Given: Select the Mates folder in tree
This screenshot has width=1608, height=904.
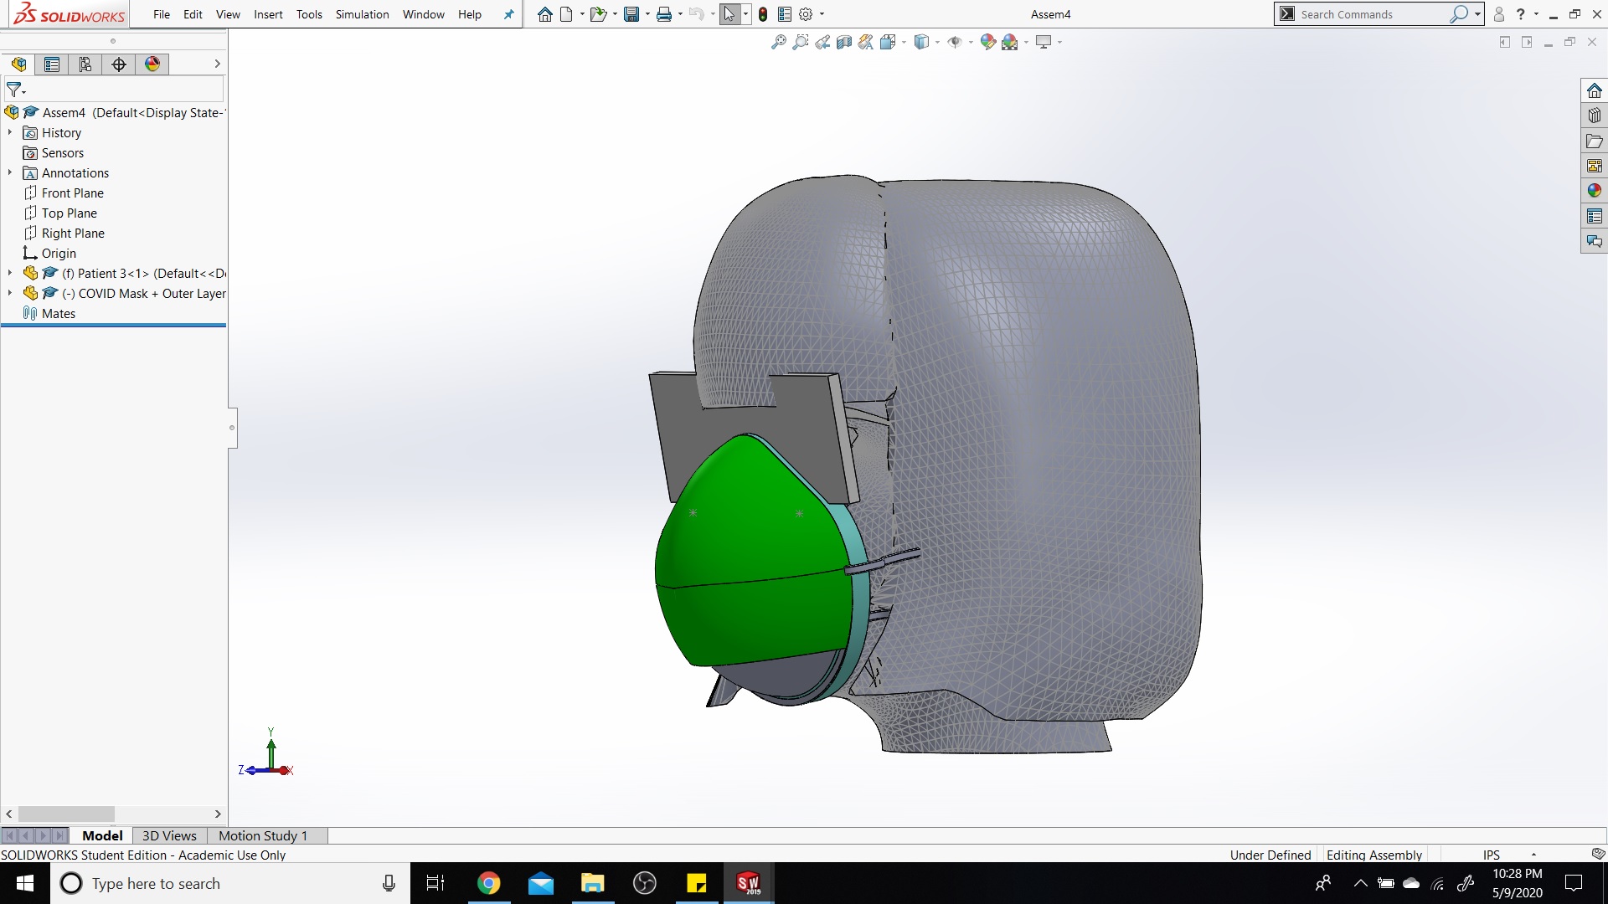Looking at the screenshot, I should coord(58,313).
